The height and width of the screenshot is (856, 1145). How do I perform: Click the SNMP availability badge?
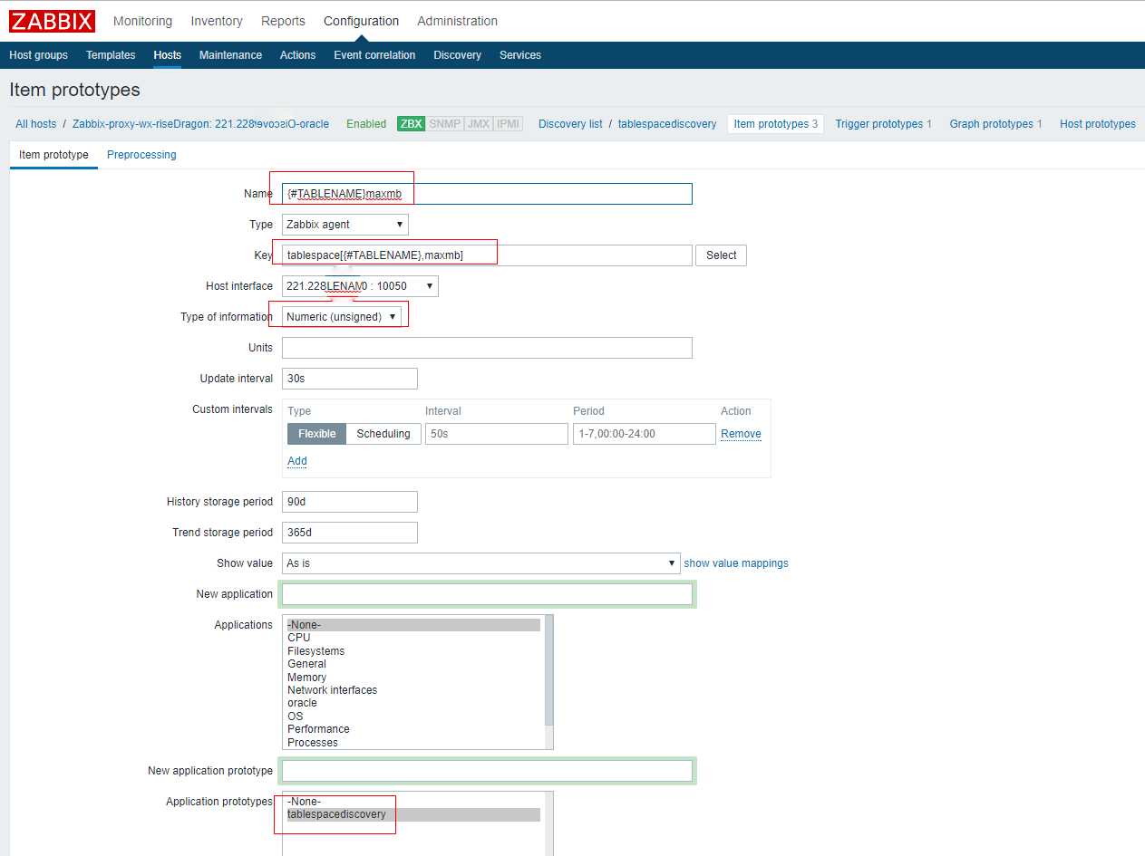[x=444, y=124]
